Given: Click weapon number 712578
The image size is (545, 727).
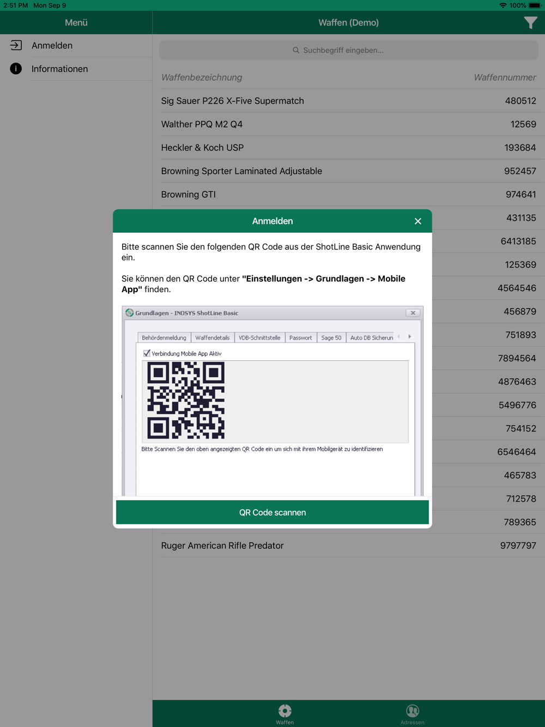Looking at the screenshot, I should pyautogui.click(x=521, y=499).
